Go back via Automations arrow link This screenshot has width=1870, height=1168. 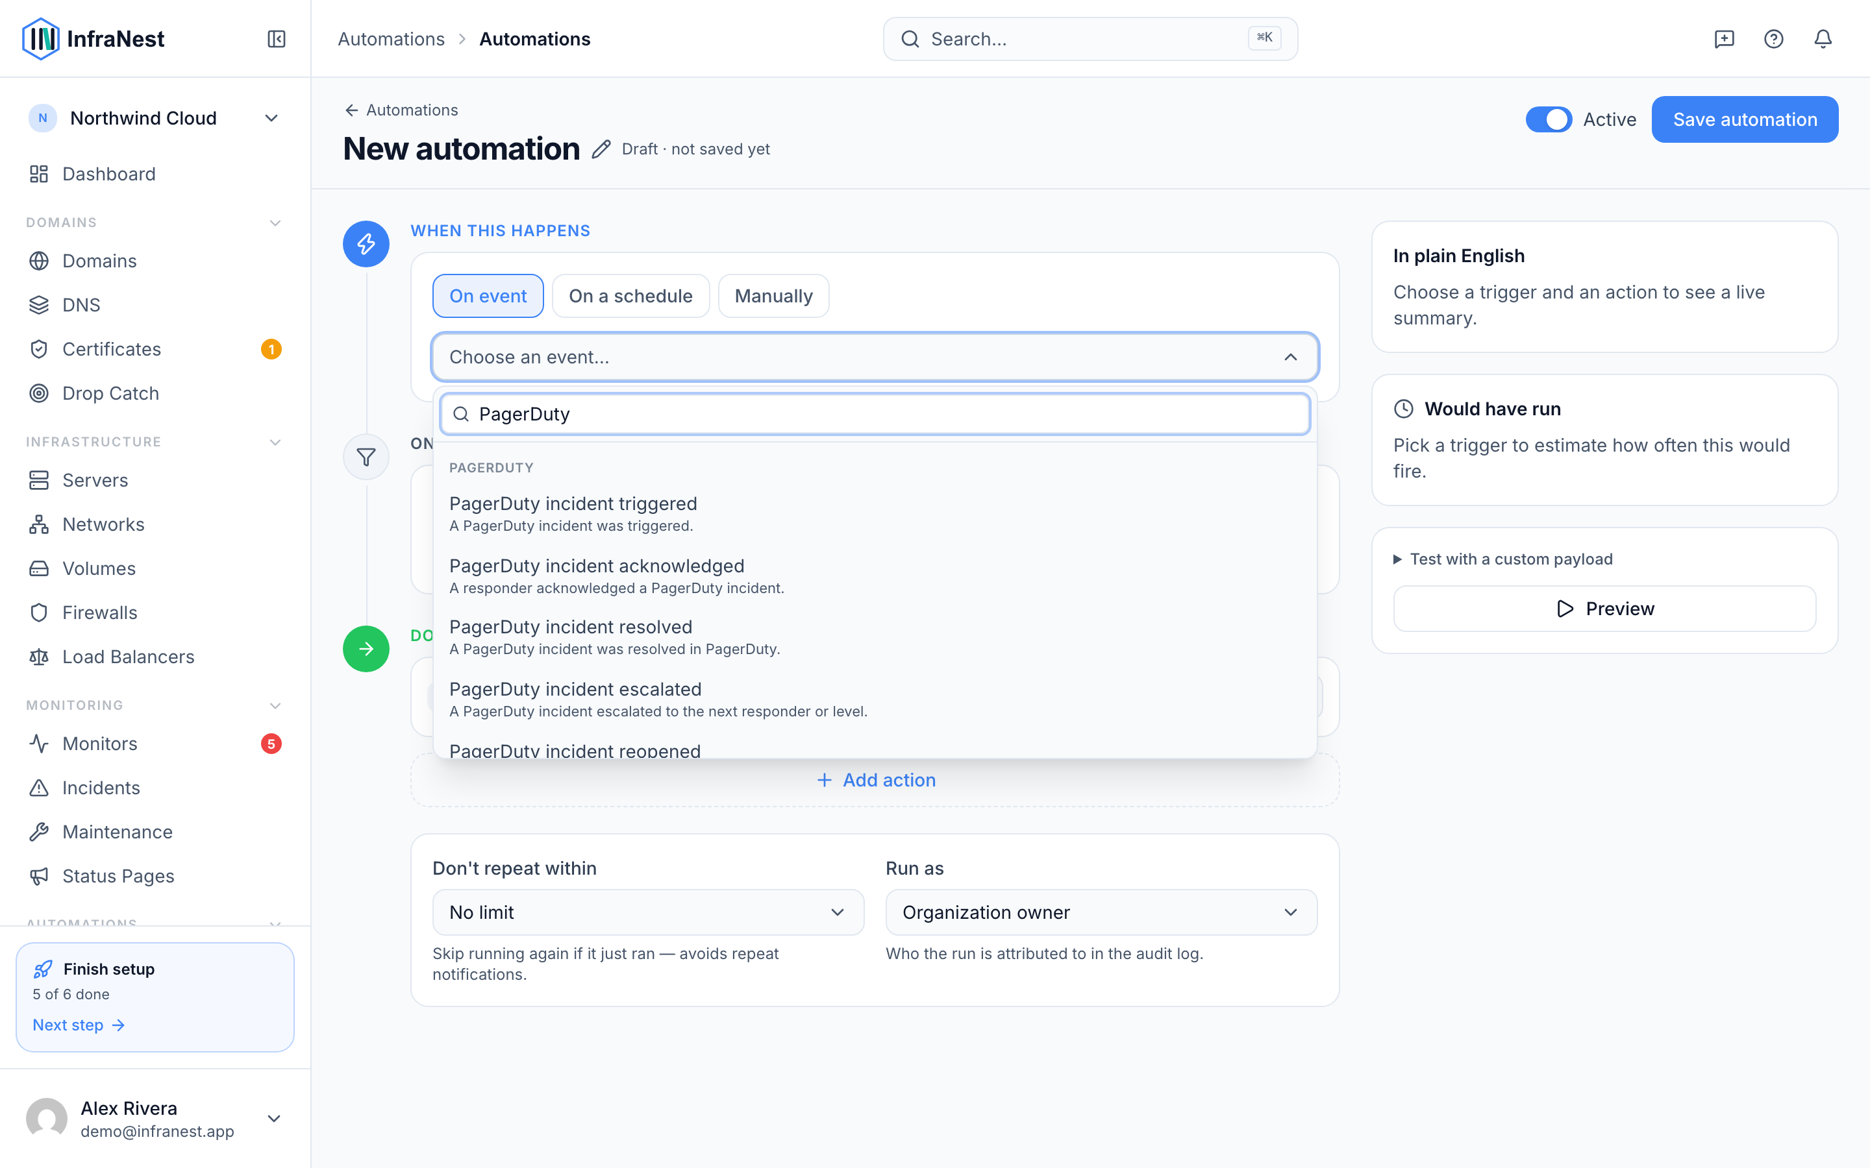pyautogui.click(x=401, y=110)
